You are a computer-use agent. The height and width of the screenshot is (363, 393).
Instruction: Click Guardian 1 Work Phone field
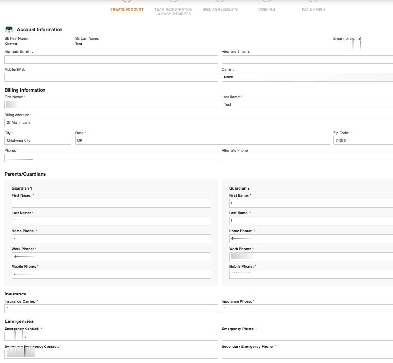coord(111,256)
